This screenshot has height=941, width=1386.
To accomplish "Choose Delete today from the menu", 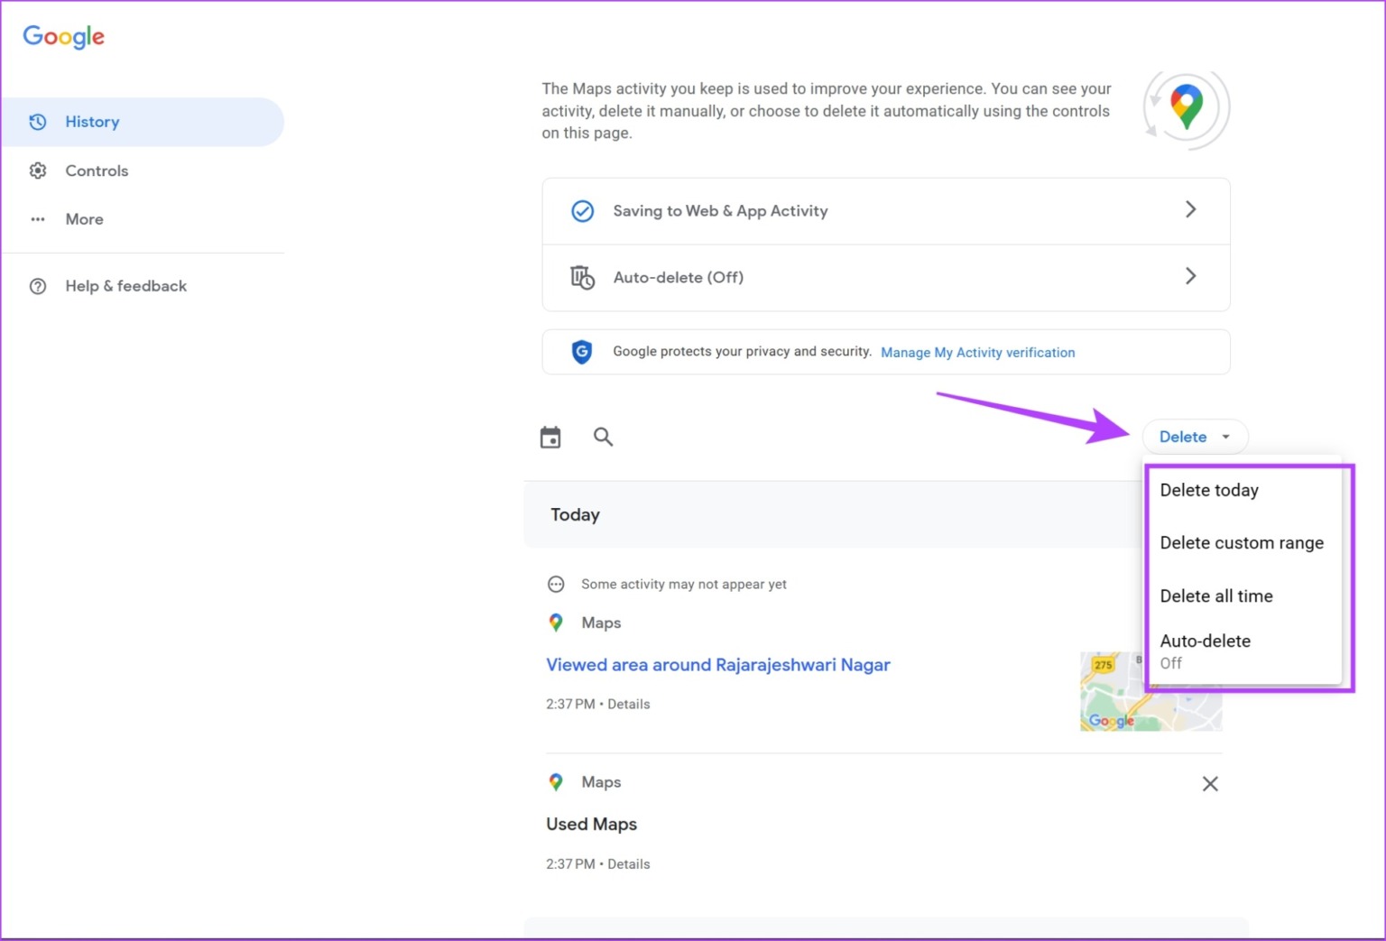I will tap(1209, 490).
